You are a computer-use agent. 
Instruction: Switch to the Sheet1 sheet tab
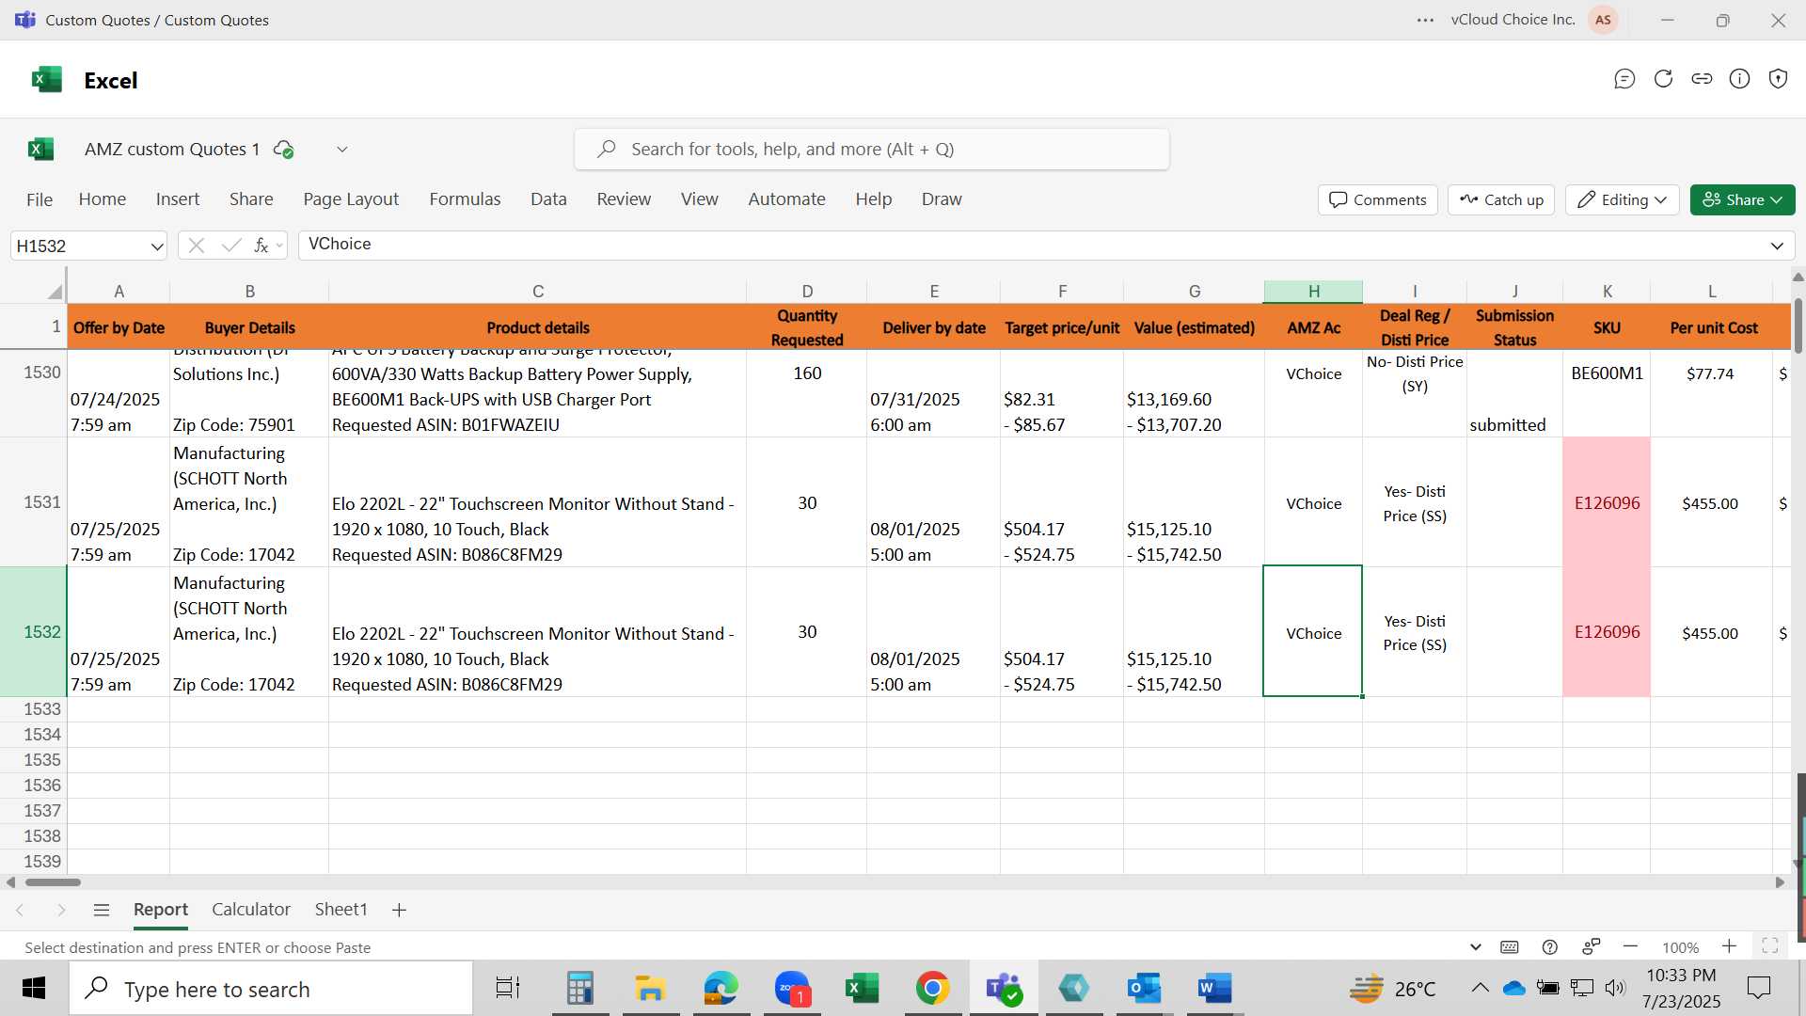[x=341, y=910]
